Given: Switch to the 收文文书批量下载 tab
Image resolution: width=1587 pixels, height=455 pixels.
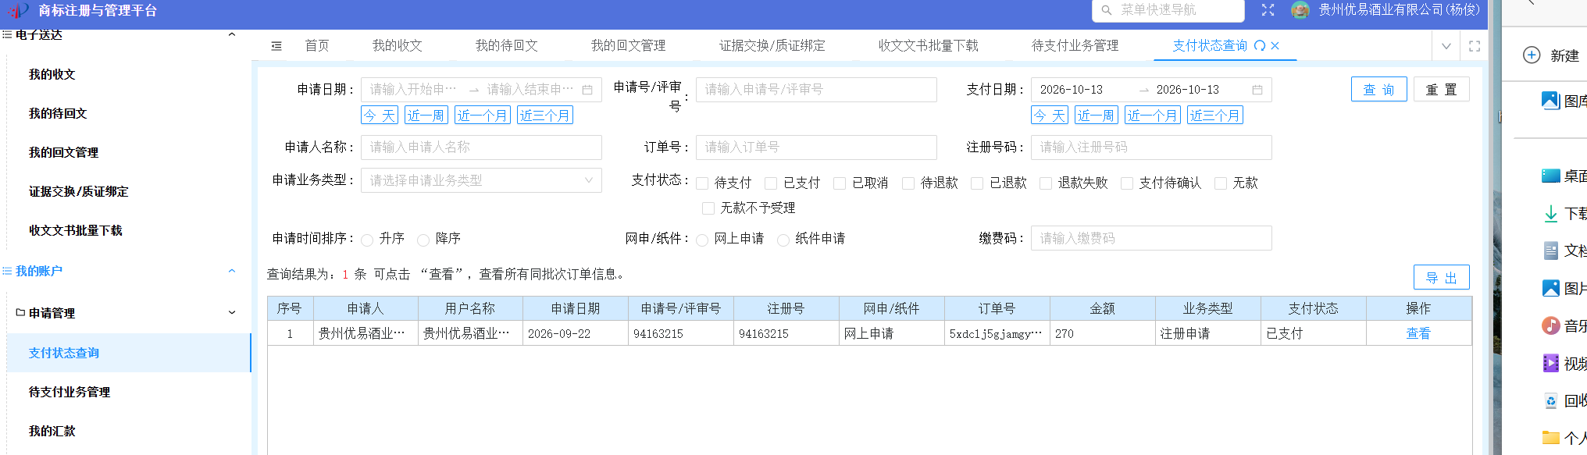Looking at the screenshot, I should point(929,46).
